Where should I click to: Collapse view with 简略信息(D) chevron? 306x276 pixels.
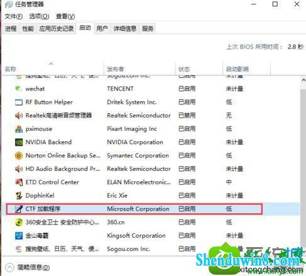[9, 267]
